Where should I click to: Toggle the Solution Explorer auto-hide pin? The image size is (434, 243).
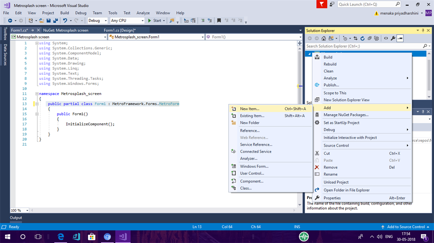(423, 30)
